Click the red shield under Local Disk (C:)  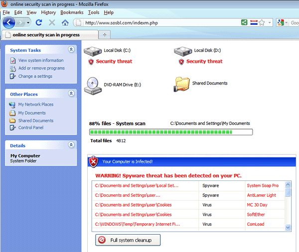pyautogui.click(x=91, y=62)
